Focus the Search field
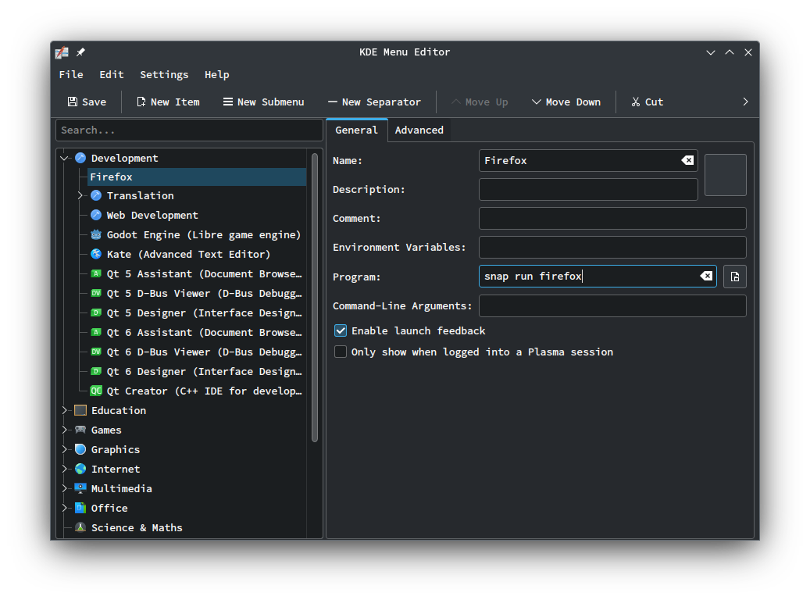 click(x=189, y=130)
